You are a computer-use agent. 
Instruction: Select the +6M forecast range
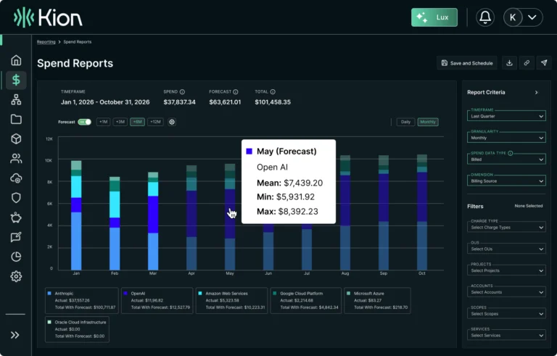(x=138, y=122)
